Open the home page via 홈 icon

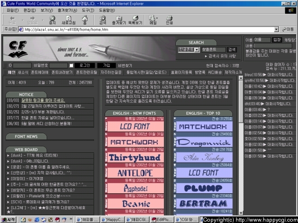coord(85,20)
